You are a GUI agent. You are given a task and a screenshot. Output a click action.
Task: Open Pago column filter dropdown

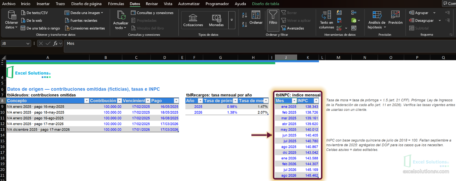tap(176, 101)
